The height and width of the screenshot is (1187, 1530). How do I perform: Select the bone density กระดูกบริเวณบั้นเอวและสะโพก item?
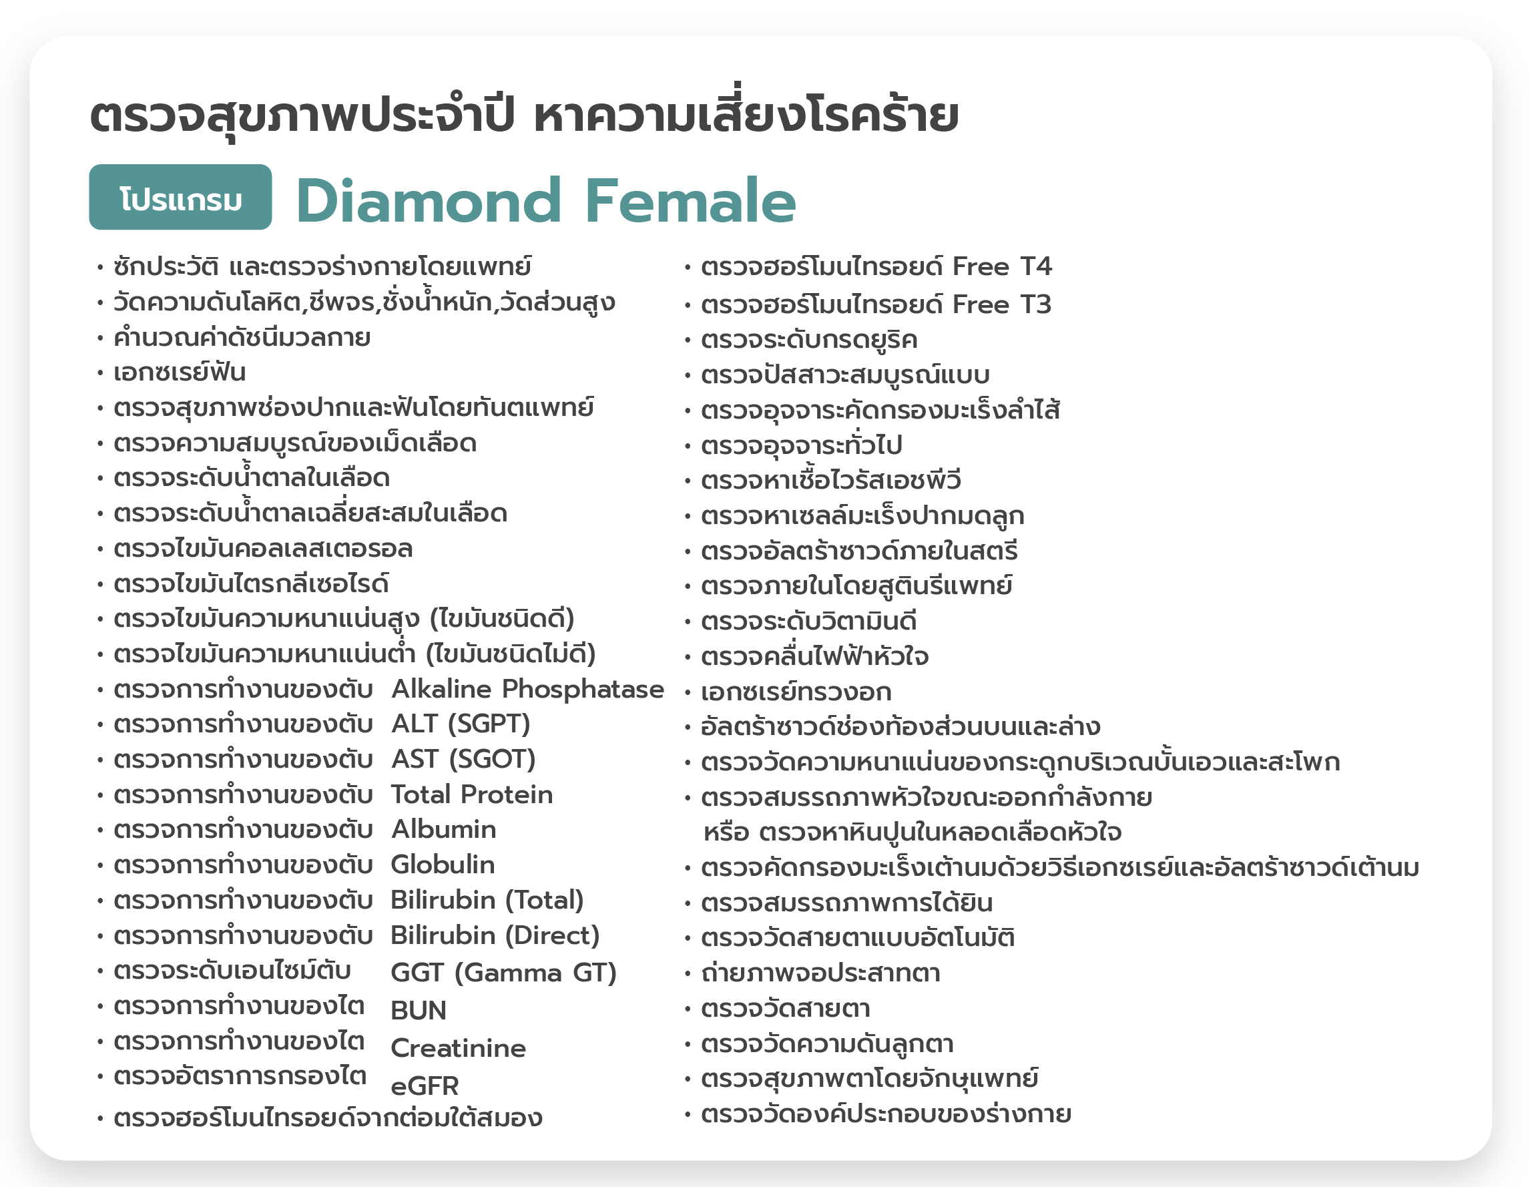[x=1020, y=762]
